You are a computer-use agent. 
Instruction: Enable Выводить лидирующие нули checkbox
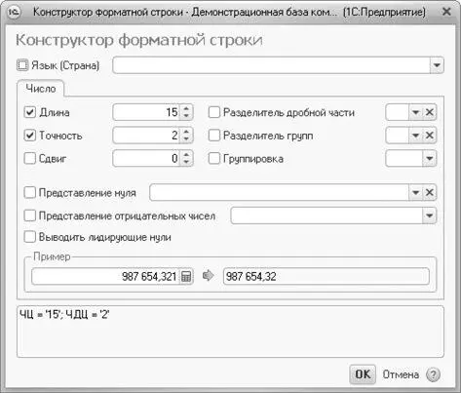[30, 237]
